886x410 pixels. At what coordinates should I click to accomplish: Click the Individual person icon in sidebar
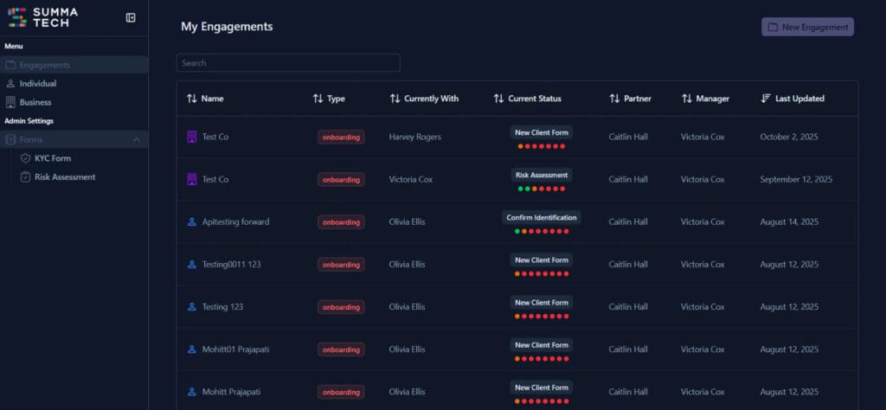(10, 84)
